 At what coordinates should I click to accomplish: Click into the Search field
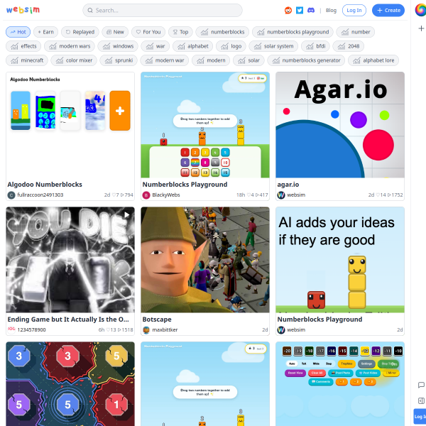[x=163, y=11]
